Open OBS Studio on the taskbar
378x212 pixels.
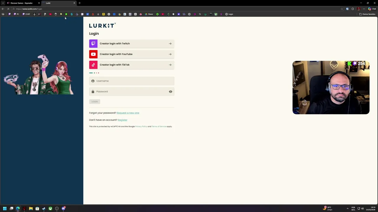[x=57, y=208]
